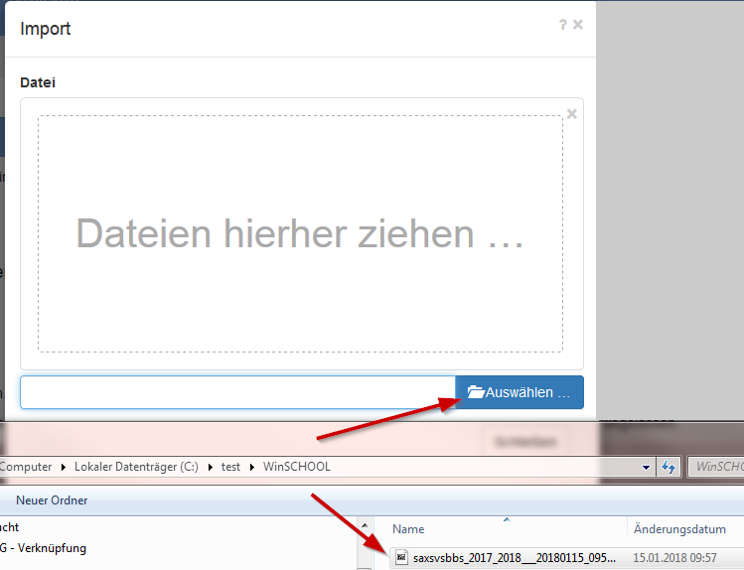Expand the arrow after the test breadcrumb

(252, 467)
